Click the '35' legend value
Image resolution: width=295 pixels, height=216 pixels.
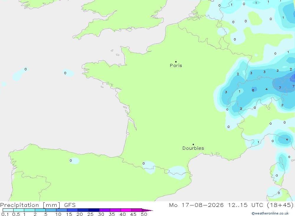[x=112, y=214]
